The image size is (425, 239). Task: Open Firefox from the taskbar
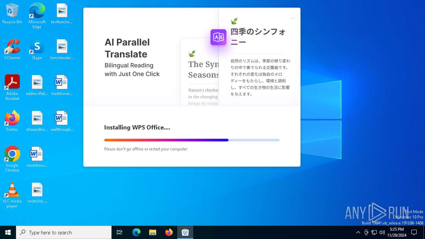coord(169,232)
